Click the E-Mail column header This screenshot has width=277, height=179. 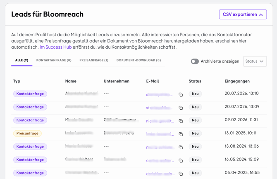[153, 81]
